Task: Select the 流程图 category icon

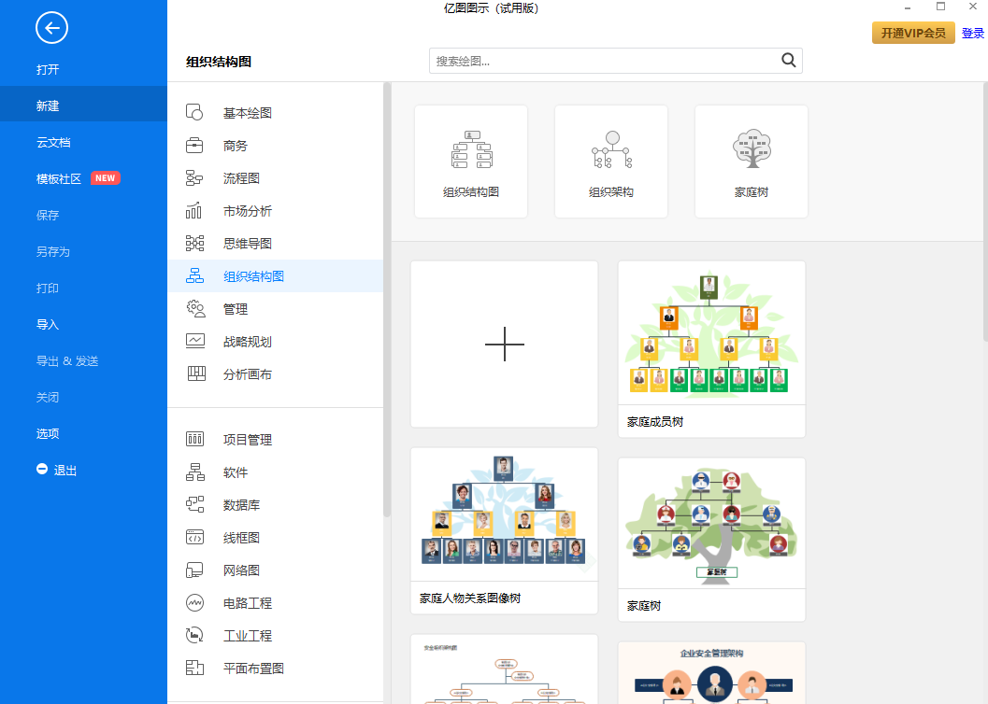Action: 194,177
